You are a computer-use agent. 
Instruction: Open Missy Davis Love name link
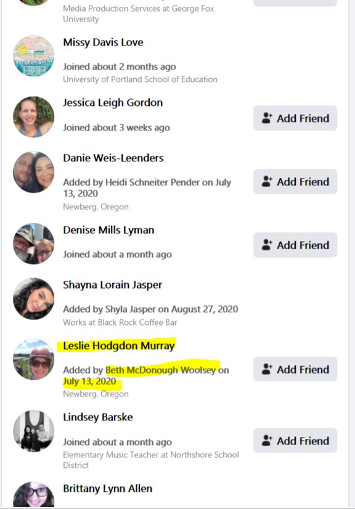pyautogui.click(x=103, y=42)
